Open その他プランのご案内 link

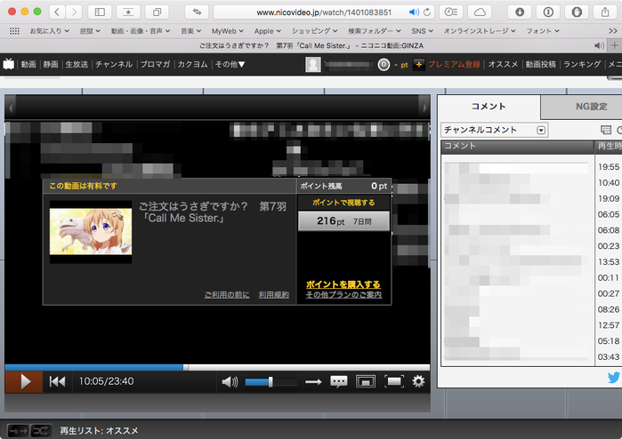[x=343, y=295]
